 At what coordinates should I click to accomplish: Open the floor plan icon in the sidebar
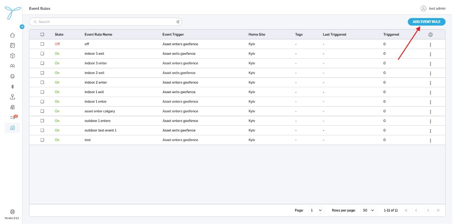[x=12, y=46]
